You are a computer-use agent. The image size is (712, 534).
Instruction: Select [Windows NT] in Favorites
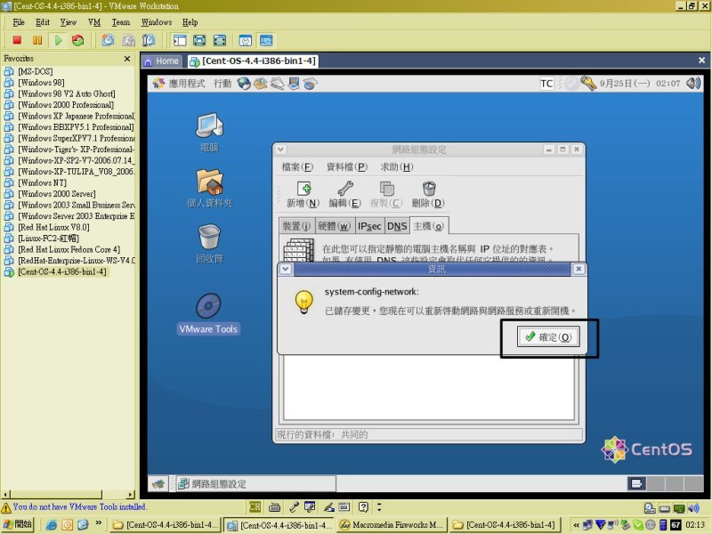(x=42, y=182)
